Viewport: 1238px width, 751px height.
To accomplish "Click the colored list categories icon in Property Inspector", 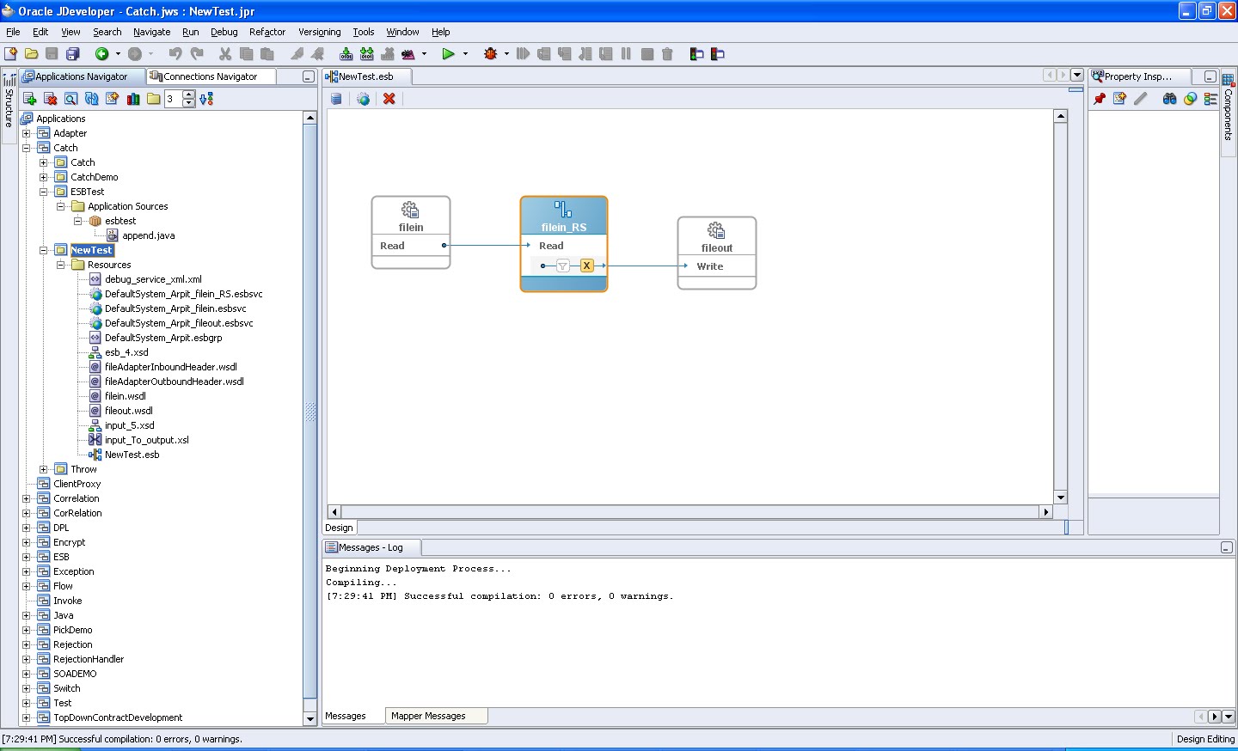I will tap(1210, 99).
